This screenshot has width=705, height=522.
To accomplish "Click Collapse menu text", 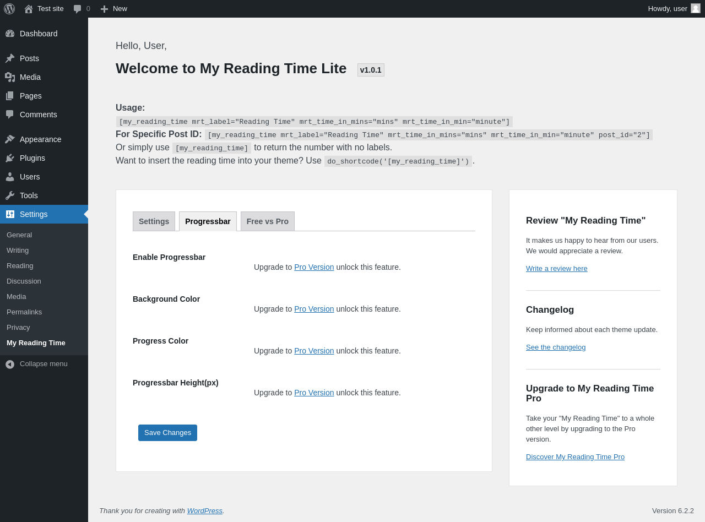I will (44, 364).
